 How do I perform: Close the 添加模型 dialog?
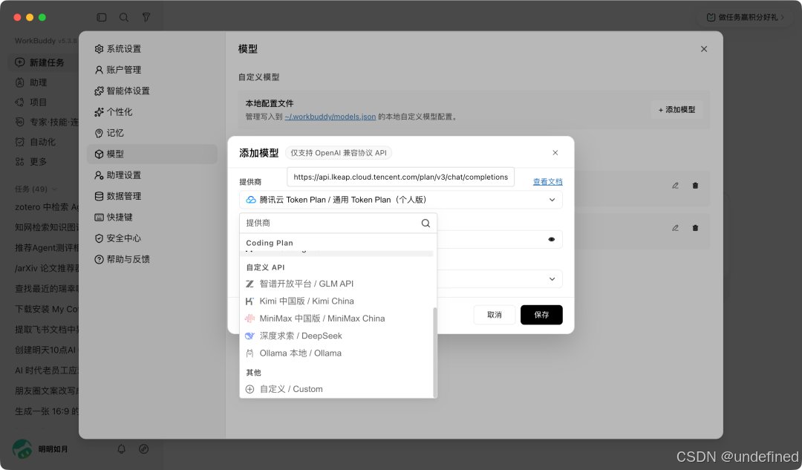(555, 153)
